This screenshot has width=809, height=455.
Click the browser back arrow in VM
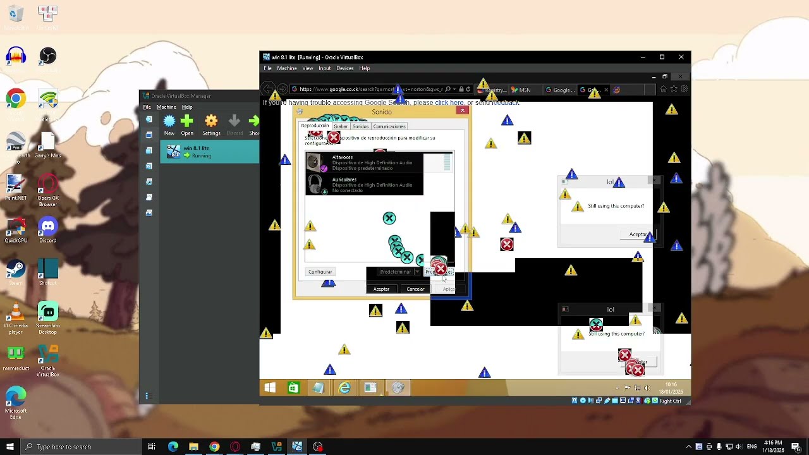(x=269, y=89)
